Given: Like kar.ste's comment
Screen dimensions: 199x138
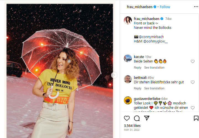Looking at the screenshot, I should 193,61.
